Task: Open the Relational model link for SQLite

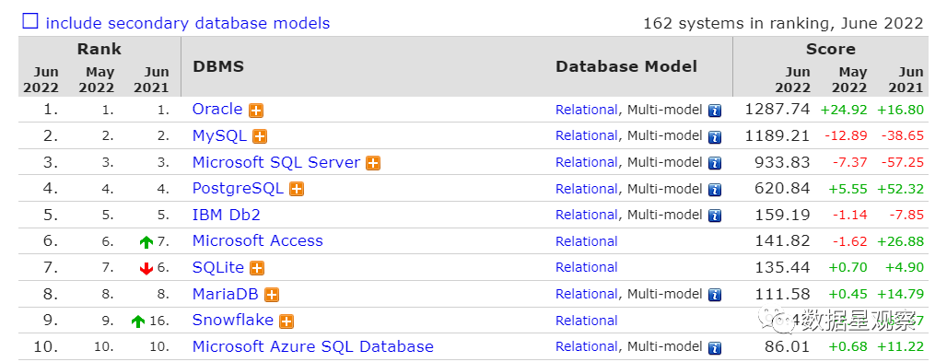Action: pyautogui.click(x=587, y=268)
